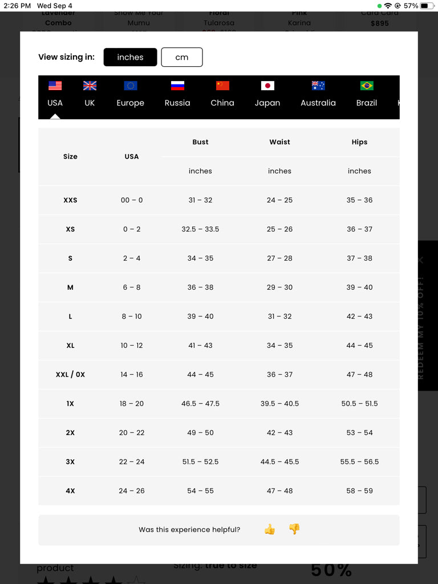Open the USA sizing tab
The height and width of the screenshot is (584, 438).
point(55,103)
